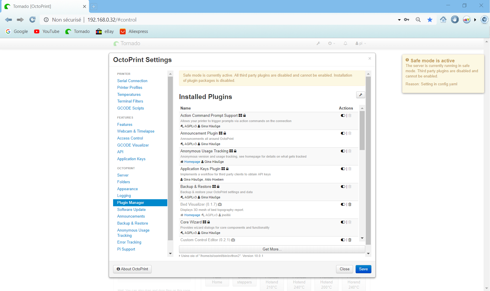Open the Printer Profiles settings section
Screen dimensions: 490x291
(x=130, y=87)
